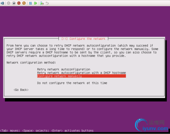Viewport: 170px width, 134px height.
Task: Click the grey revert undo arrow
Action: coord(47,3)
